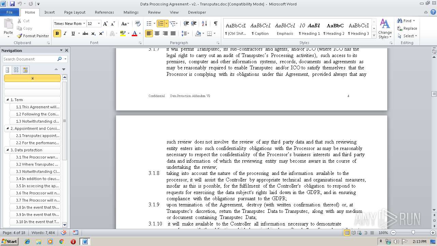437x246 pixels.
Task: Switch to the Insert tab
Action: click(50, 12)
